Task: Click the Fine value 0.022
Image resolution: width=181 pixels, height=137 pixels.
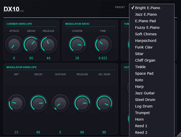Action: click(103, 58)
